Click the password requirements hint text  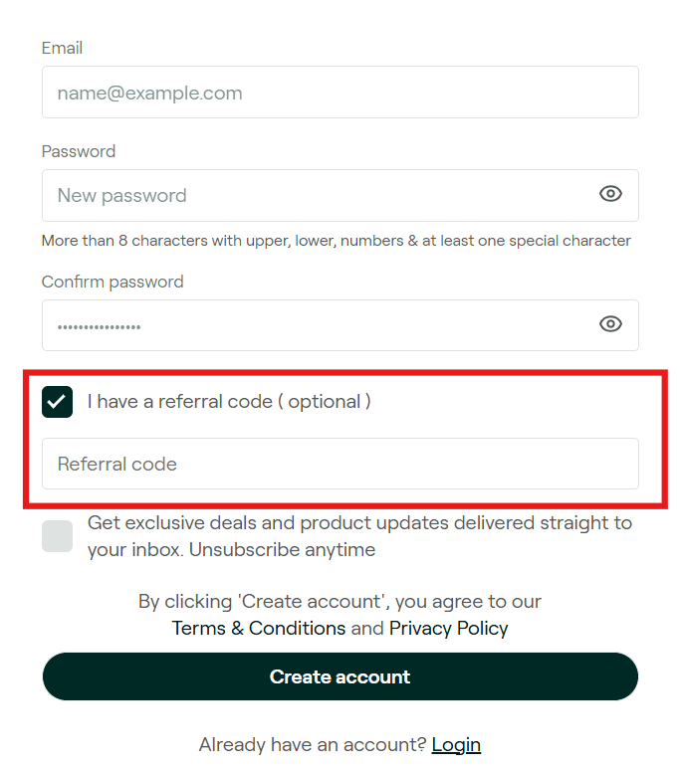tap(337, 241)
